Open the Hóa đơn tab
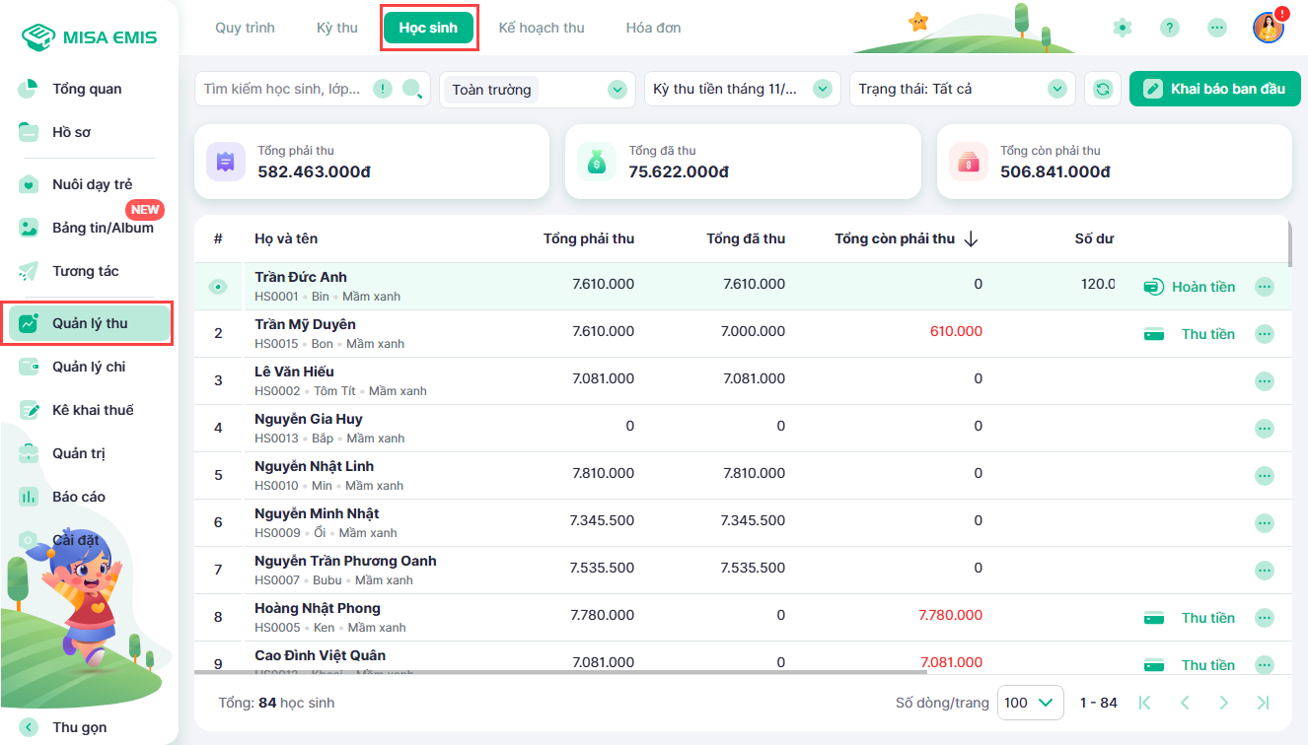This screenshot has width=1308, height=745. 653,28
